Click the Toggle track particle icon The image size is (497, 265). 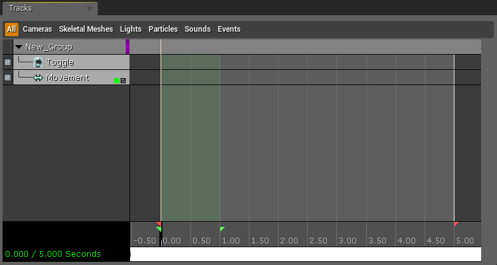click(38, 62)
